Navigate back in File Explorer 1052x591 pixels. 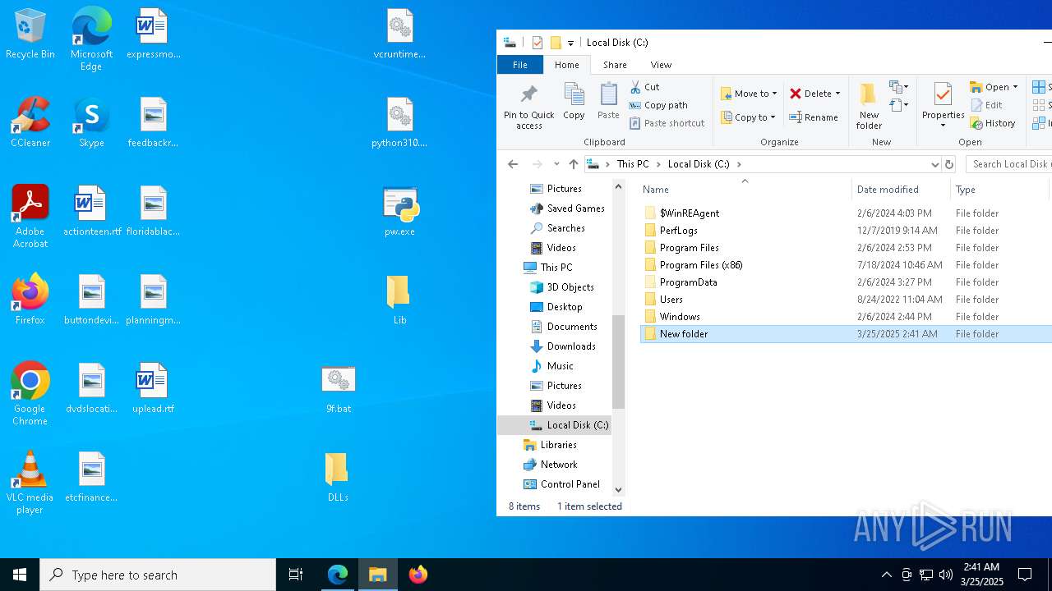(x=513, y=164)
